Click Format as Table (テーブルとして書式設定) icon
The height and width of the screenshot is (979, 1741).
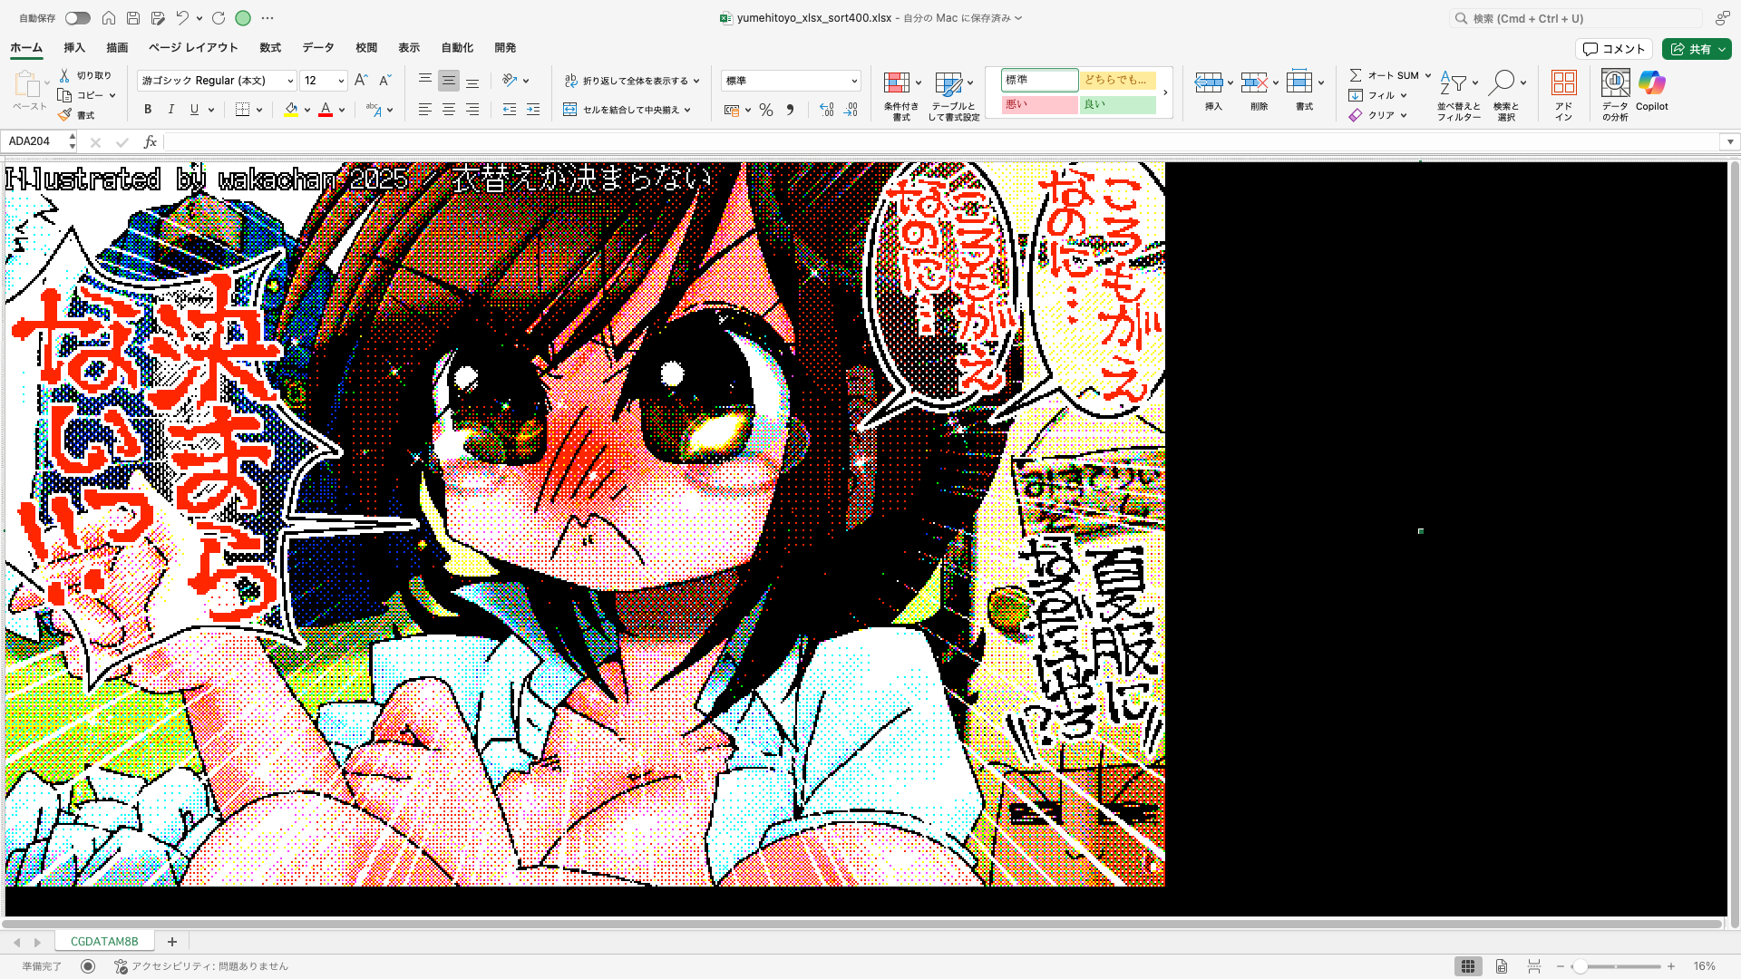(948, 83)
